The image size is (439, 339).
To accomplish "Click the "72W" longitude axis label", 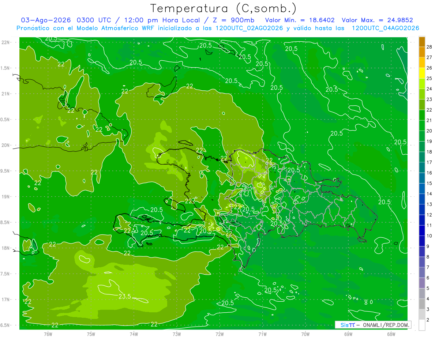I will click(219, 334).
